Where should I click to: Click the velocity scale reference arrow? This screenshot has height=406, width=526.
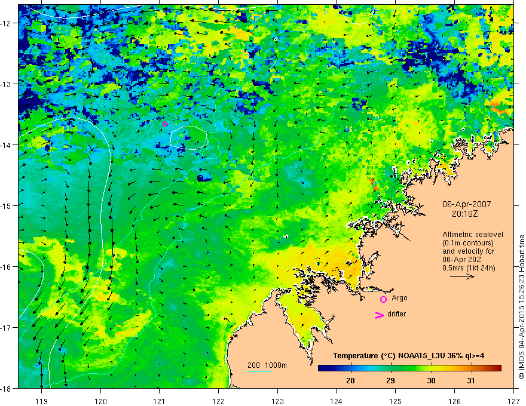click(x=462, y=276)
